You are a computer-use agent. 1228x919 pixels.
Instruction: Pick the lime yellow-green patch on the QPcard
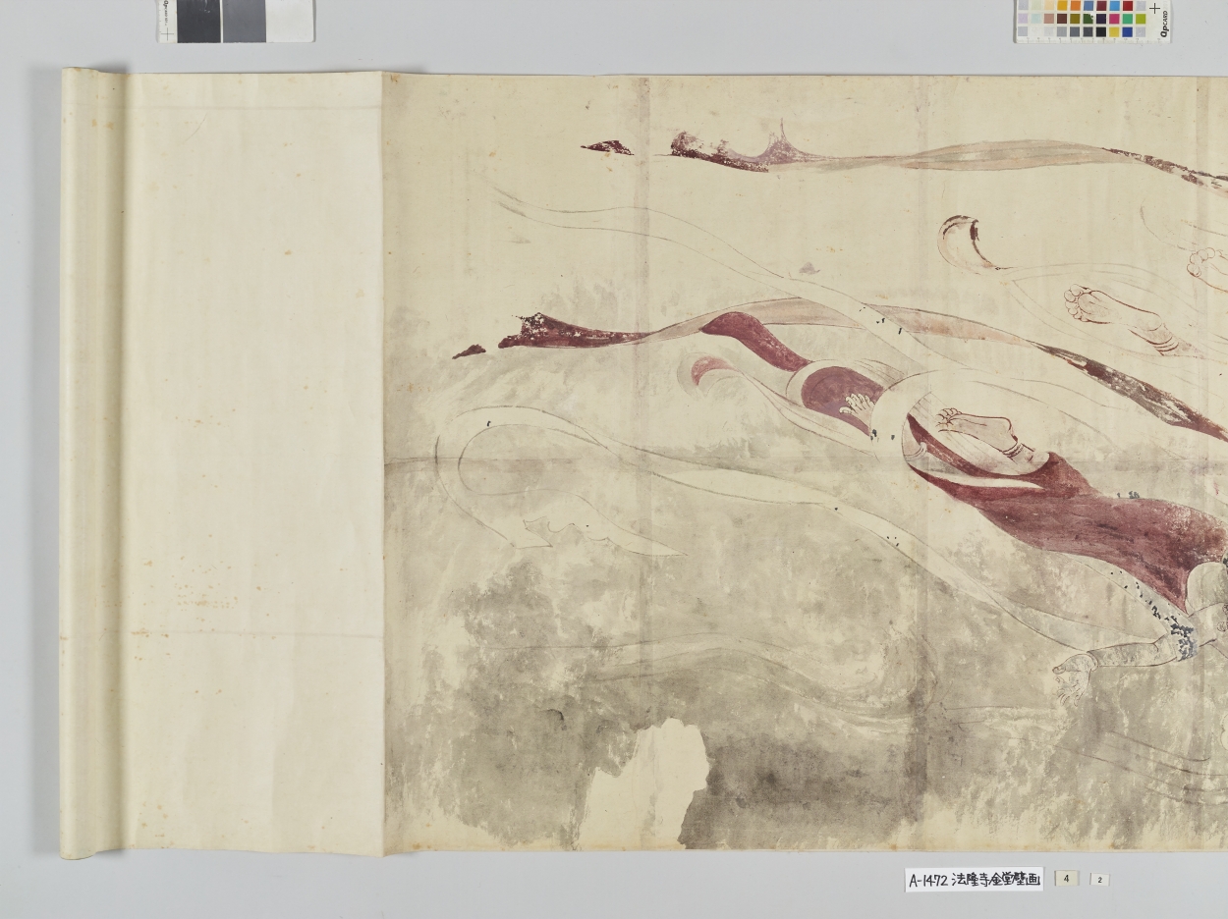tap(1141, 19)
